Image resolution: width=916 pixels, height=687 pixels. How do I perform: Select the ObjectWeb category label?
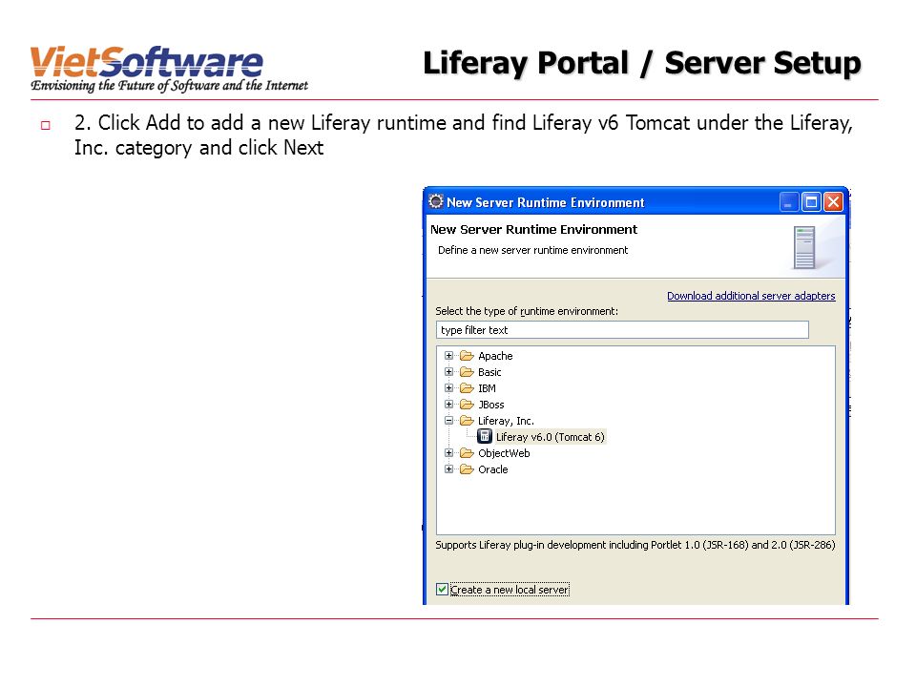tap(504, 453)
